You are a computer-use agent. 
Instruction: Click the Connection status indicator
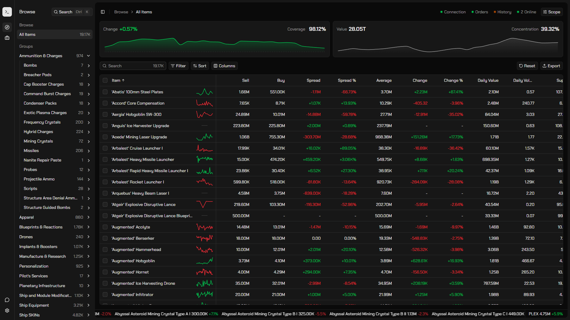tap(453, 12)
